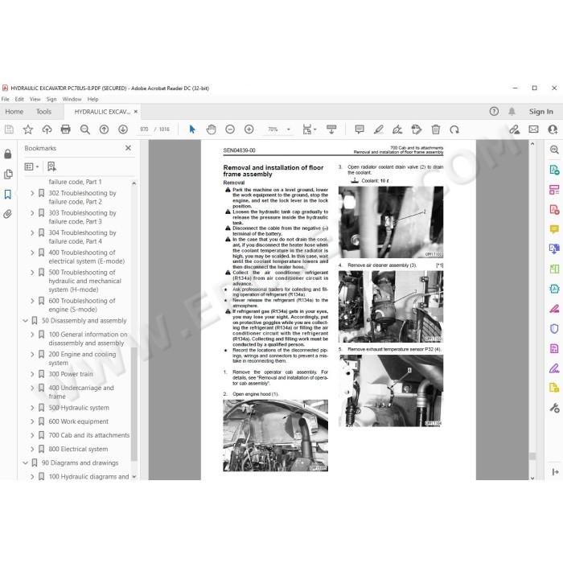The image size is (563, 563).
Task: Expand the 200 Engine and cooling system bookmark
Action: point(32,355)
